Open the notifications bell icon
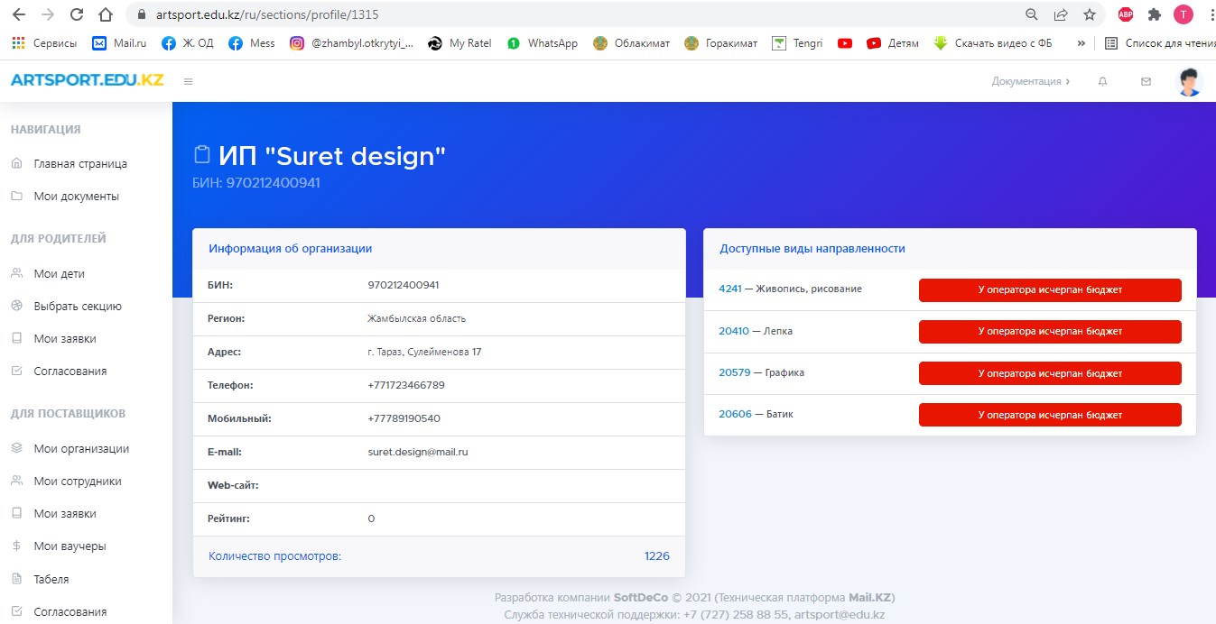Screen dimensions: 1216x624 1102,82
